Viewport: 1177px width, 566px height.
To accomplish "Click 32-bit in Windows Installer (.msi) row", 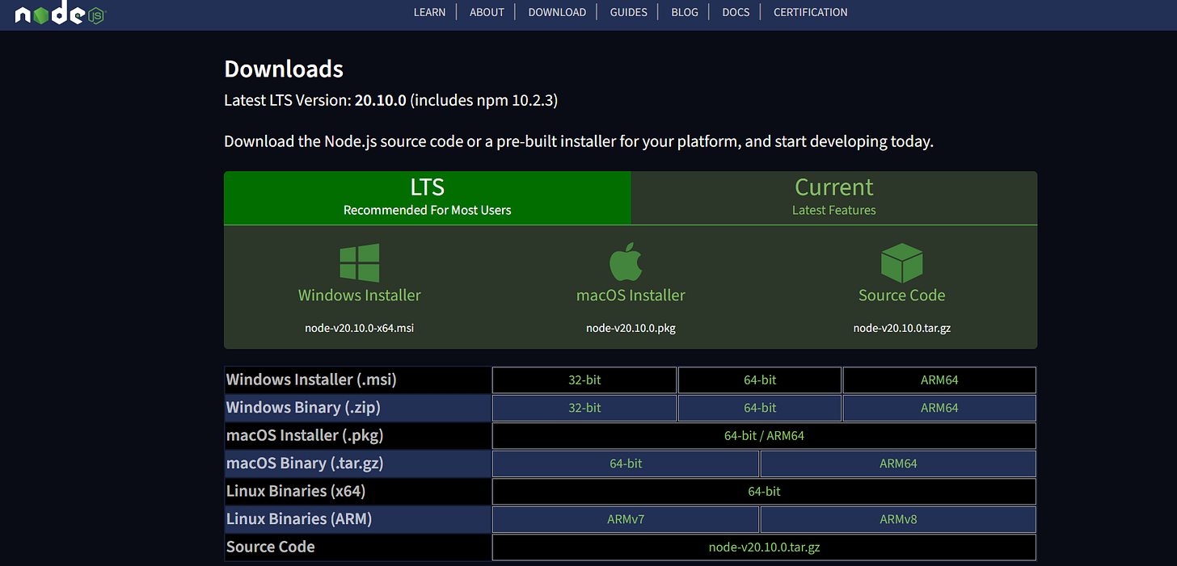I will (x=584, y=379).
